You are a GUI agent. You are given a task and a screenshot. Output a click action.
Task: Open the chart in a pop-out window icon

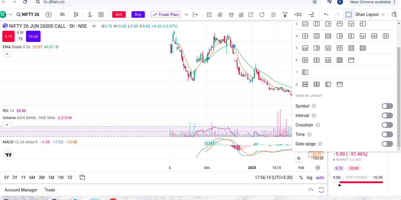point(251,14)
